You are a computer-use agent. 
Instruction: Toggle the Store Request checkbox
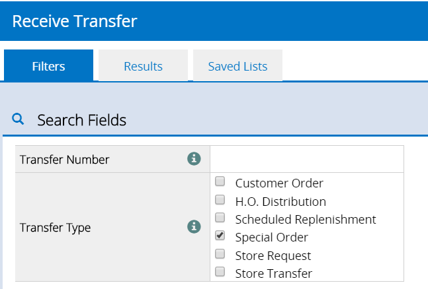coord(220,254)
